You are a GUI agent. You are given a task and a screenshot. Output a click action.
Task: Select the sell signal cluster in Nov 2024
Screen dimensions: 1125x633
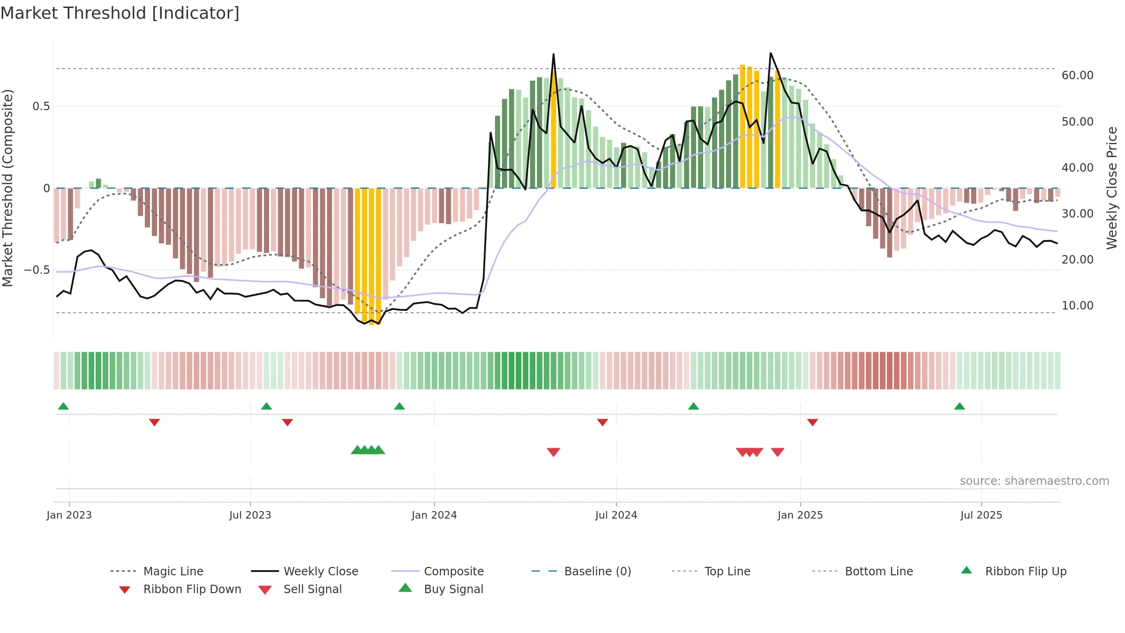(750, 452)
